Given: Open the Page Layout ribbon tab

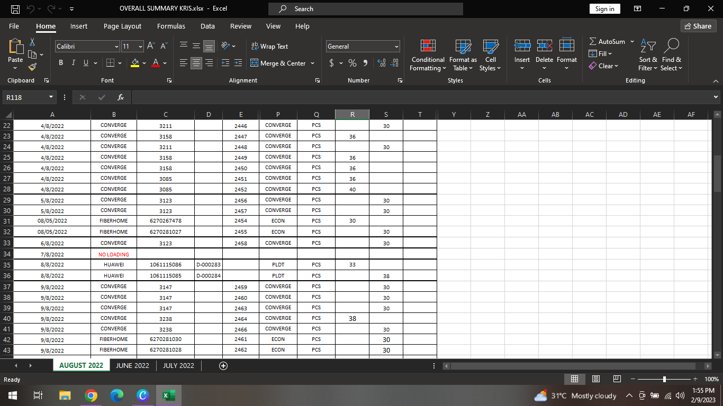Looking at the screenshot, I should point(122,26).
